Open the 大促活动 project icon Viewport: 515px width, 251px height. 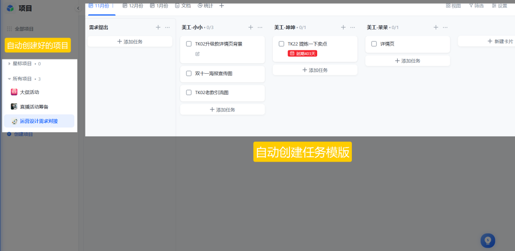[14, 92]
